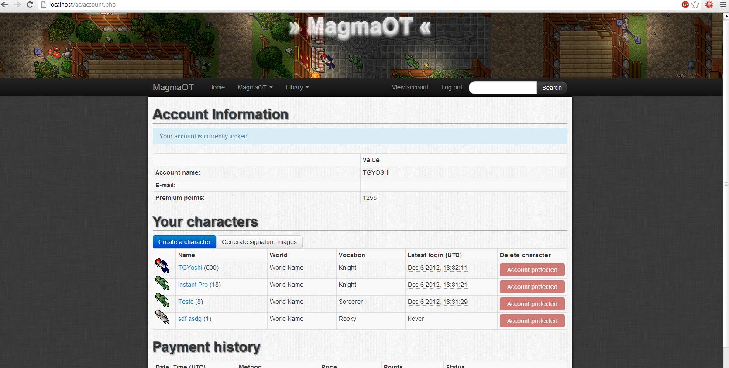The height and width of the screenshot is (368, 729).
Task: Click Generate signature images button
Action: (x=259, y=242)
